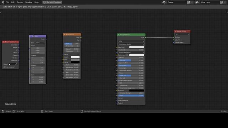
Task: Open the Christensen-Burley subsurface method dropdown
Action: 131,44
